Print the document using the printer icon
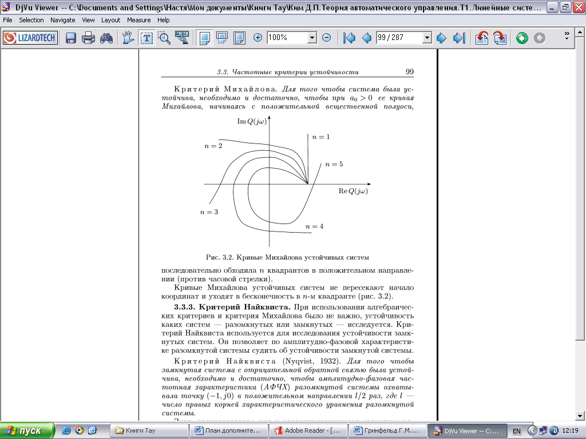The image size is (586, 439). tap(88, 38)
